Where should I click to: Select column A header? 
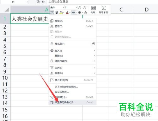point(30,10)
